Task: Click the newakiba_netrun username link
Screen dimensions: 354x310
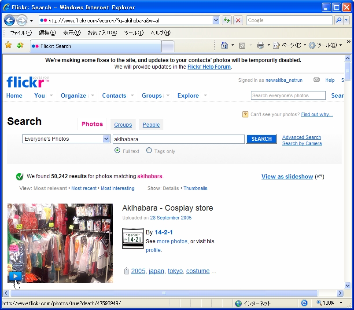Action: pos(284,80)
